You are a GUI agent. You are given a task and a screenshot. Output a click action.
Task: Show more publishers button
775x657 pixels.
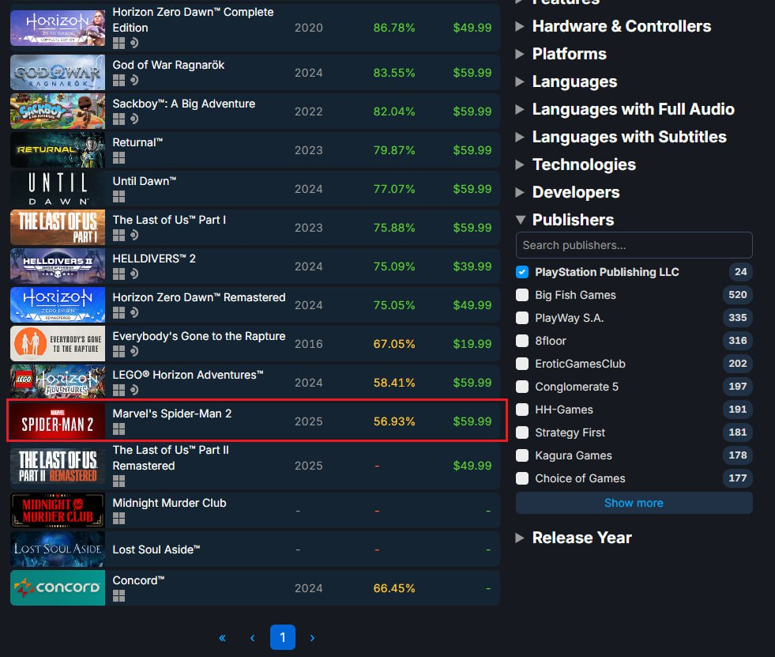[634, 503]
